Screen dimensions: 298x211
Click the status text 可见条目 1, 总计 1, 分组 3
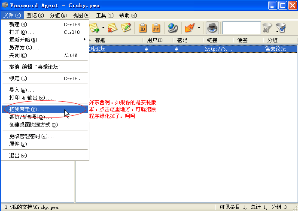[x=253, y=207]
